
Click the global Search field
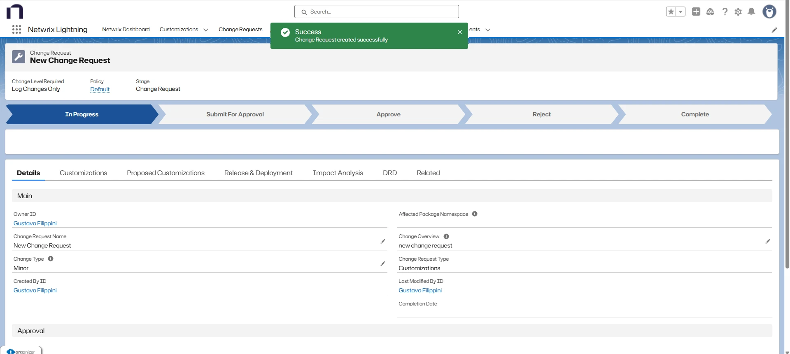tap(377, 12)
